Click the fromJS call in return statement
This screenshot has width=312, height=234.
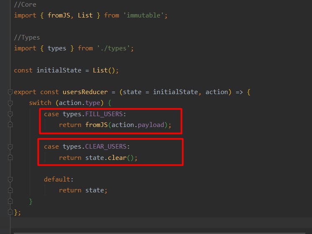tap(96, 125)
